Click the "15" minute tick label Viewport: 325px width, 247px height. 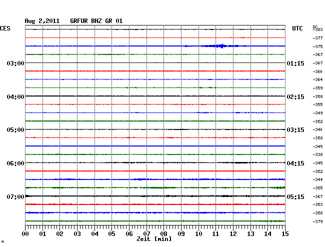coord(285,234)
